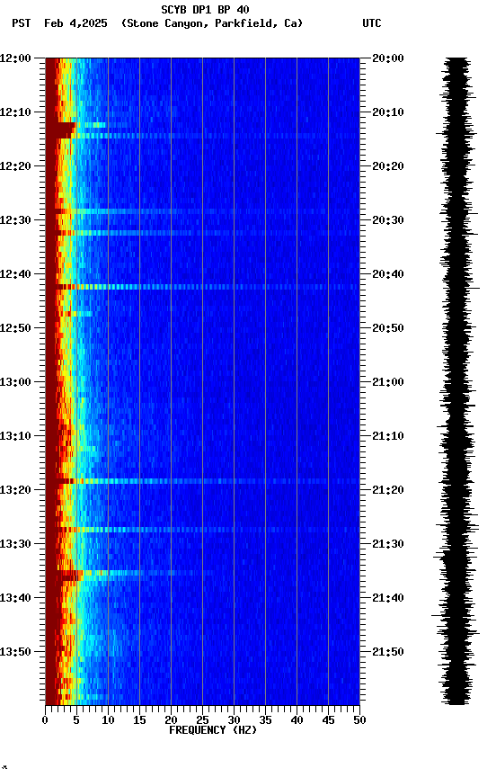Click the broadband event streak near 13:27 PST
496x777 pixels.
pyautogui.click(x=202, y=530)
